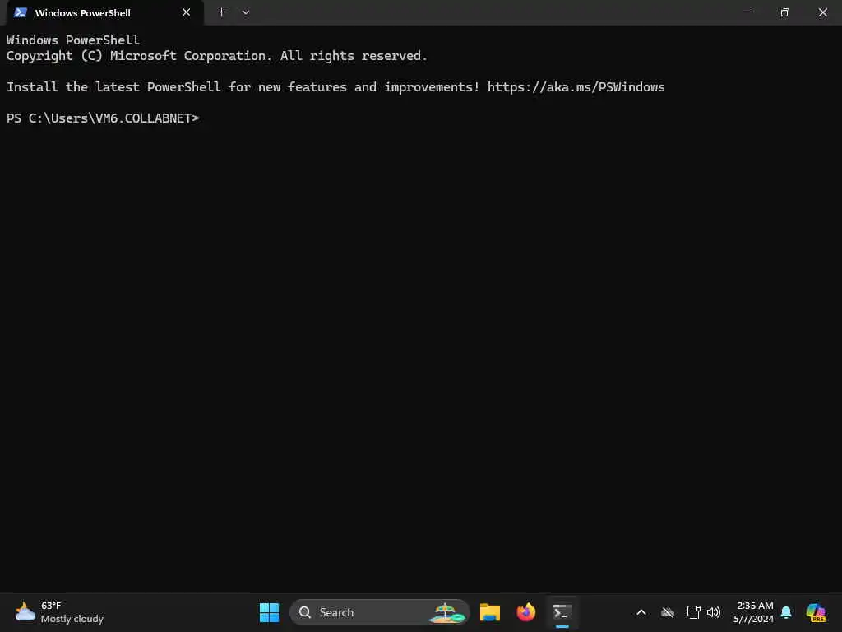The width and height of the screenshot is (842, 632).
Task: Open the Windows Start menu
Action: click(x=269, y=612)
